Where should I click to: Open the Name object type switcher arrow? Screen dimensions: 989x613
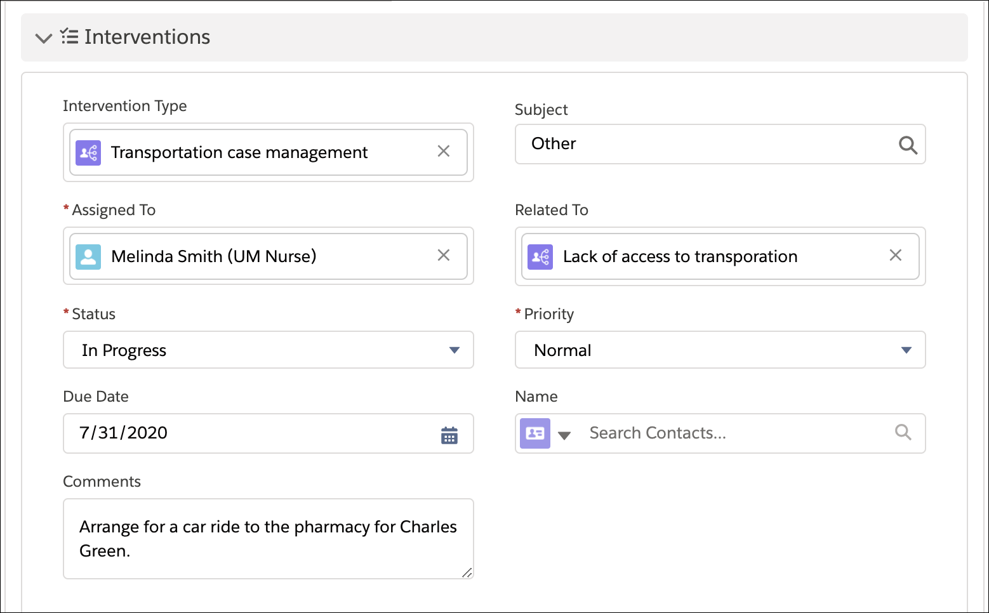564,435
